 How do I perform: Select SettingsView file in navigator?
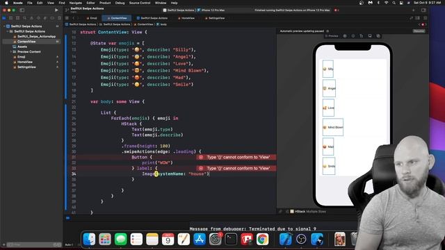point(26,67)
